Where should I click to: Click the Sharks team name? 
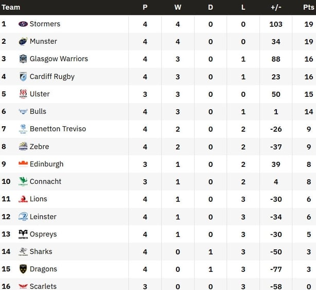(41, 252)
